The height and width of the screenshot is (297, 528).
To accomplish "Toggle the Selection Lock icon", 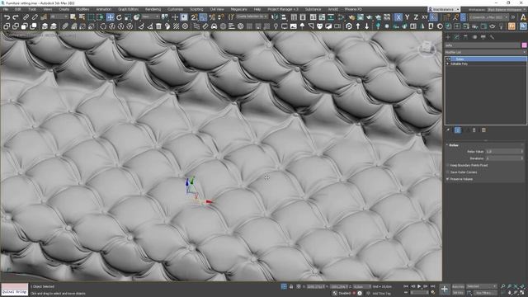I will [x=291, y=286].
